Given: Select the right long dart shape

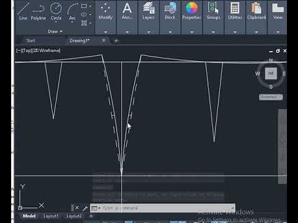Looking at the screenshot, I should 214,102.
